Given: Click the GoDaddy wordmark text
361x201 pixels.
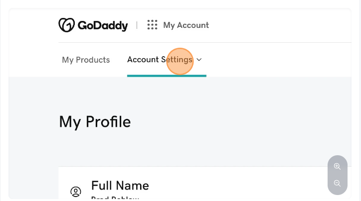Looking at the screenshot, I should click(103, 25).
